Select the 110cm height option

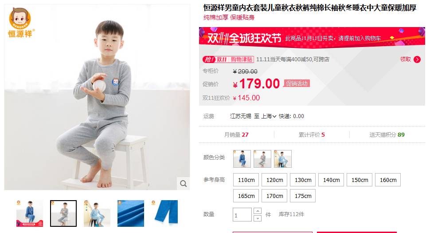click(246, 180)
